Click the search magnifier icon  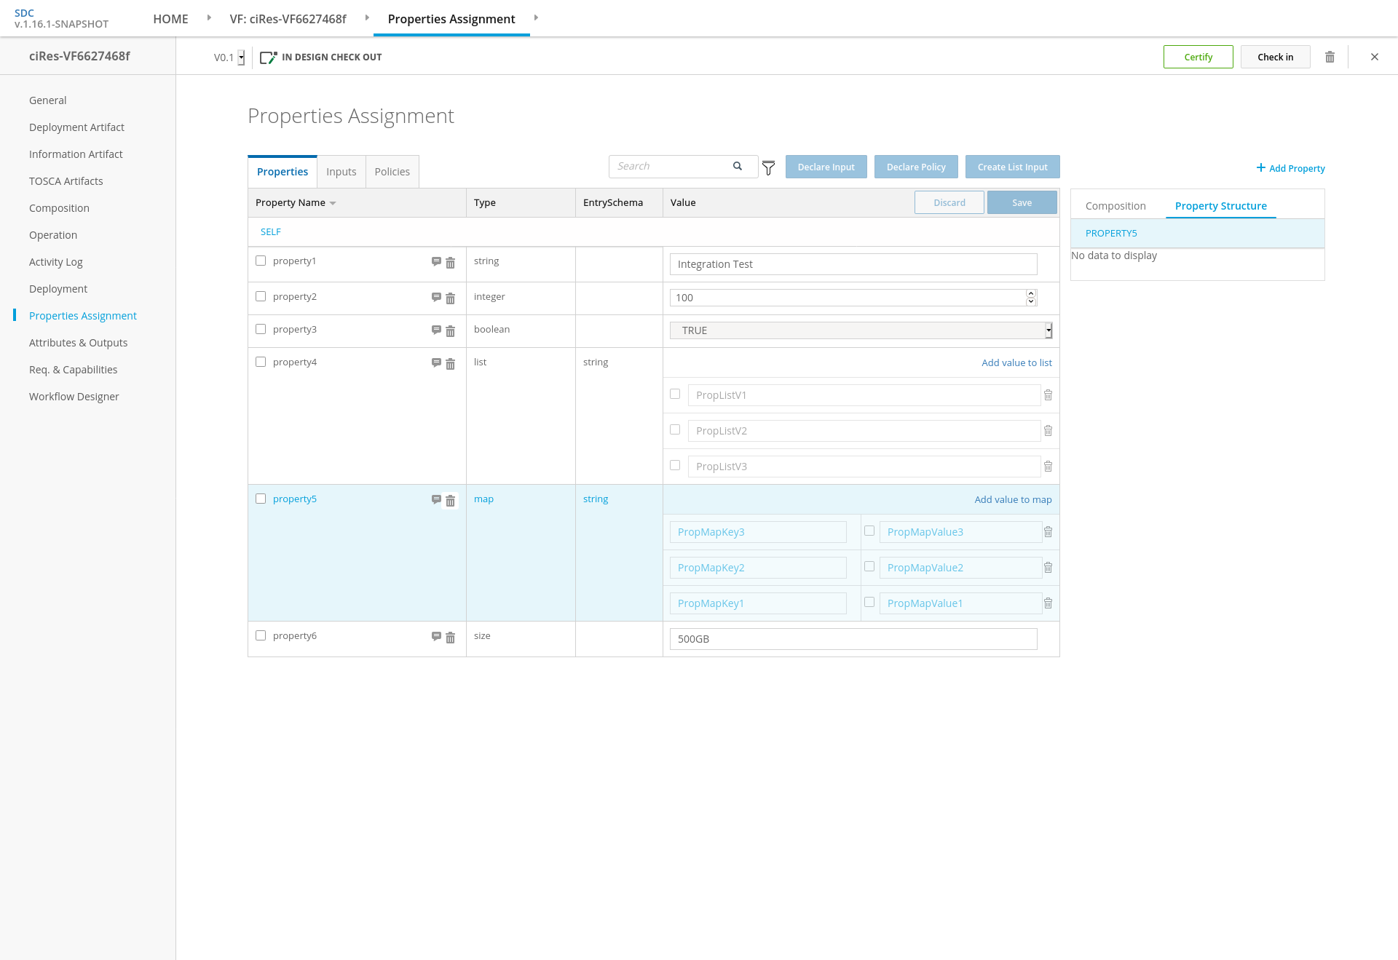point(738,166)
